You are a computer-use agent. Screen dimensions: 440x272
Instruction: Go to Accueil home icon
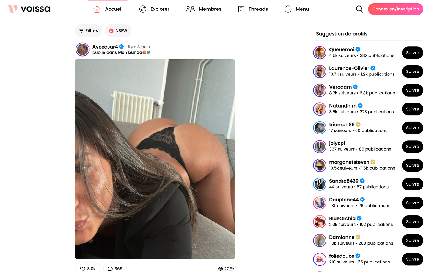(x=97, y=9)
